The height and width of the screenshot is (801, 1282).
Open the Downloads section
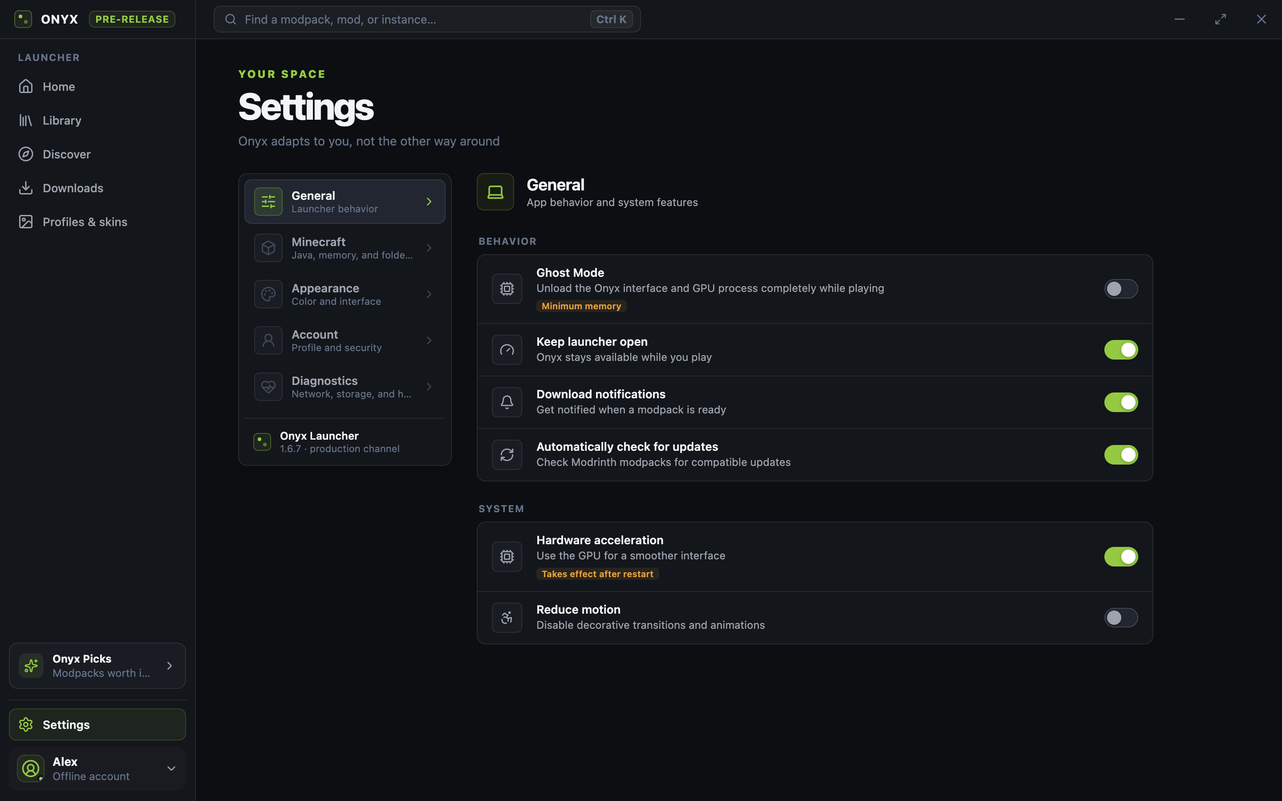click(97, 188)
